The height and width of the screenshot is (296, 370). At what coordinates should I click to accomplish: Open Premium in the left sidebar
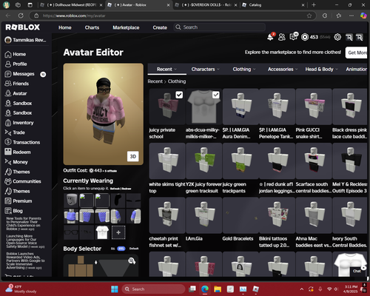[18, 201]
